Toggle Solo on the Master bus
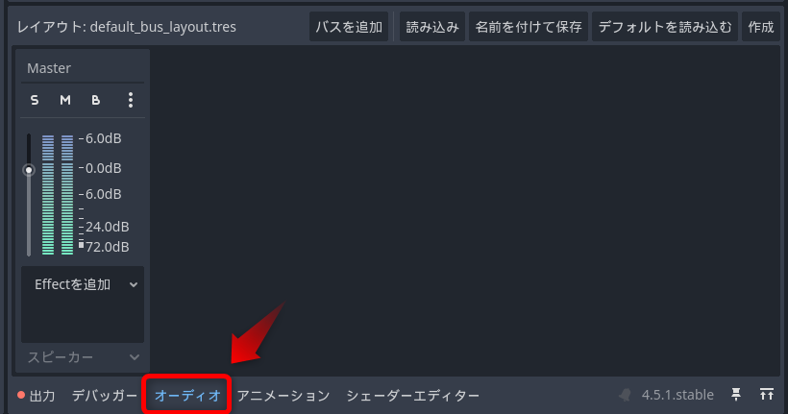Screen dimensions: 788x414 (x=35, y=100)
